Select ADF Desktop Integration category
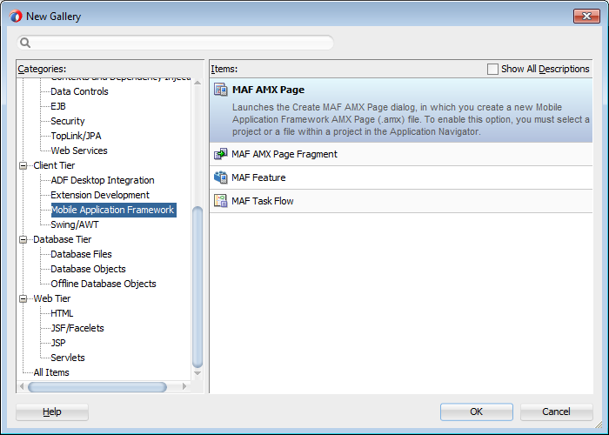Screen dimensions: 609x435 tap(103, 180)
